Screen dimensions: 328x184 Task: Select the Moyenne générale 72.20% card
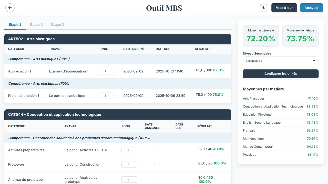coord(261,36)
